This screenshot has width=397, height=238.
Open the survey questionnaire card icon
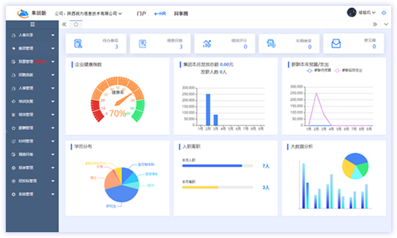(142, 44)
